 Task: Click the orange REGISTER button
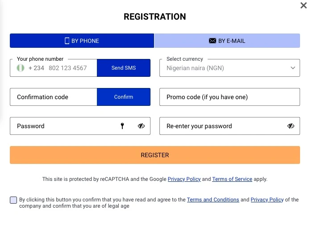(x=154, y=155)
